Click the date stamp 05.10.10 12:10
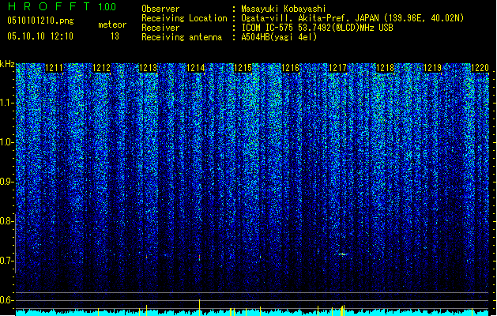 point(40,36)
